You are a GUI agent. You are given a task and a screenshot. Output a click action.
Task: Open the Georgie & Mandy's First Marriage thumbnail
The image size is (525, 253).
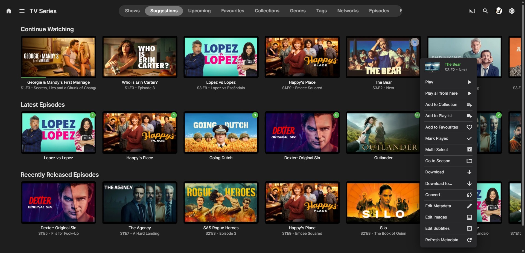pos(59,57)
